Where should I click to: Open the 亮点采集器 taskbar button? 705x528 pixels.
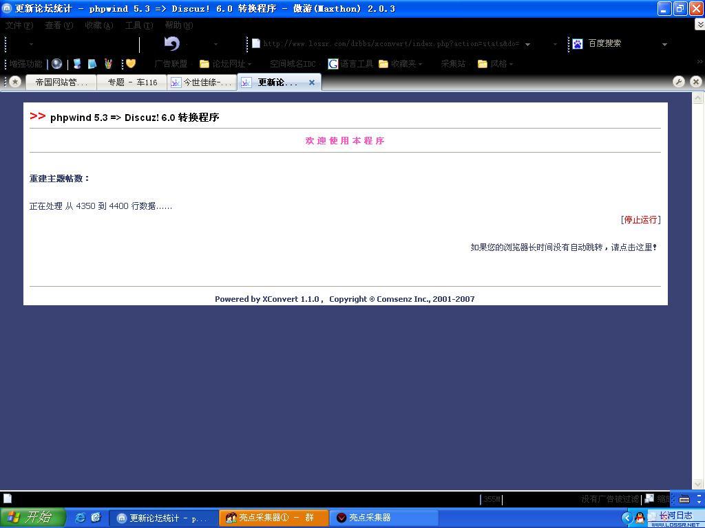[x=383, y=518]
